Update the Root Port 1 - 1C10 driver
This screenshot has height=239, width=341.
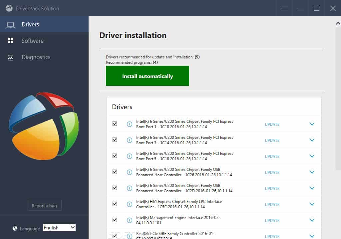click(272, 124)
